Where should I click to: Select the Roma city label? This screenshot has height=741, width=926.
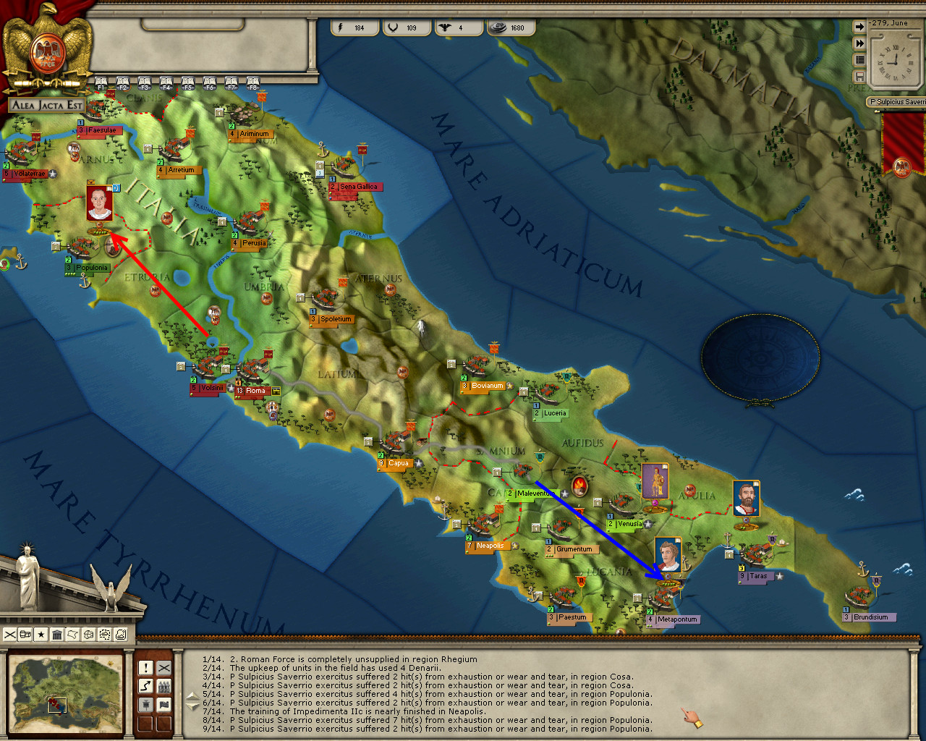255,391
